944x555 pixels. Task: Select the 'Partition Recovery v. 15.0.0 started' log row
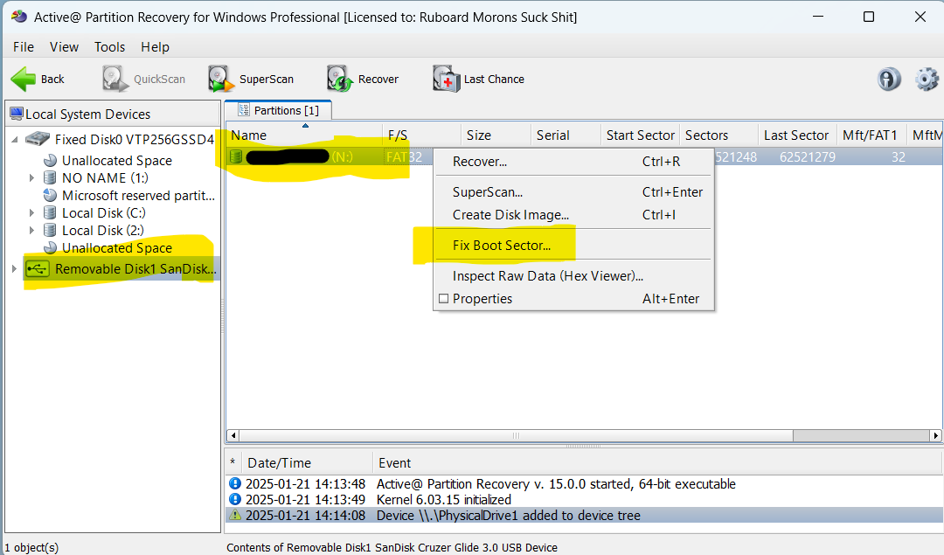tap(583, 484)
